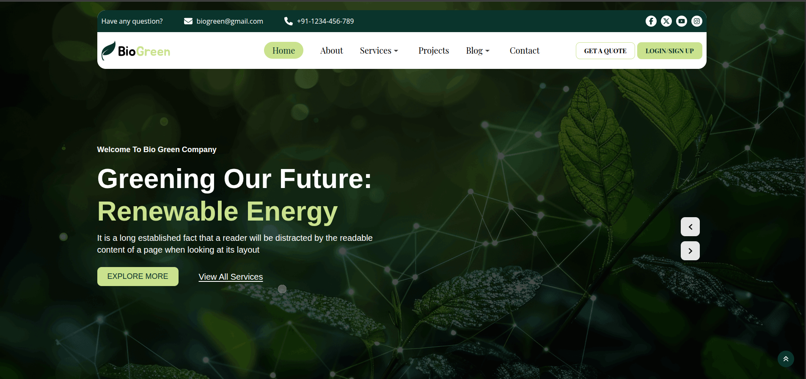Image resolution: width=806 pixels, height=379 pixels.
Task: Click the scroll-to-top double chevron button
Action: click(x=786, y=359)
